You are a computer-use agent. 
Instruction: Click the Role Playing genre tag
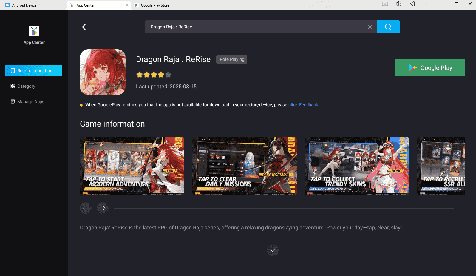coord(232,59)
